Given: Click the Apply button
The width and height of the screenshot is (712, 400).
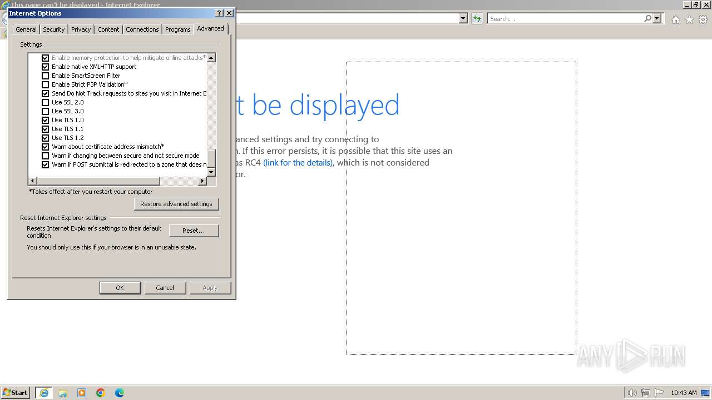Looking at the screenshot, I should (210, 288).
